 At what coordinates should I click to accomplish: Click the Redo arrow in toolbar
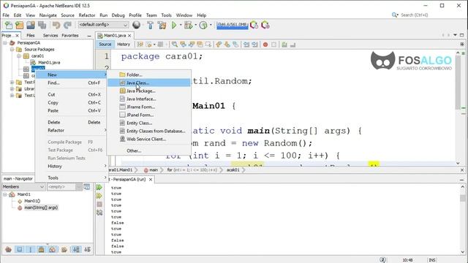68,26
